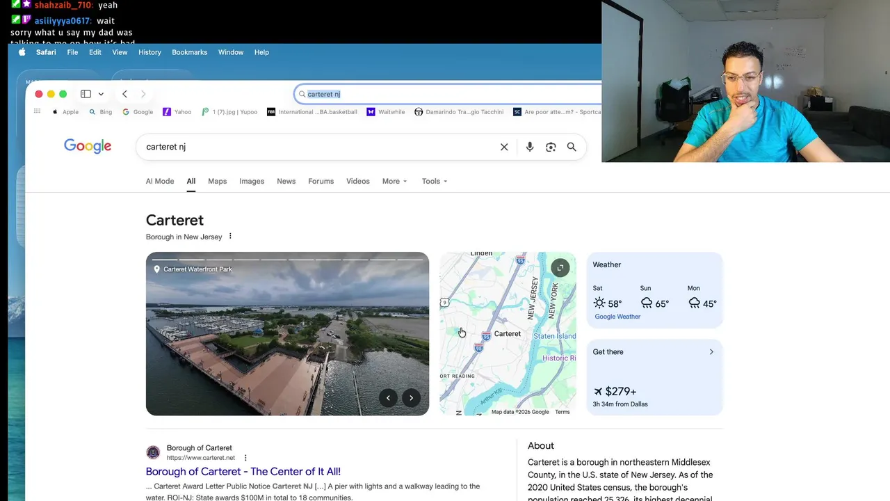
Task: Open the Window menu
Action: point(231,52)
